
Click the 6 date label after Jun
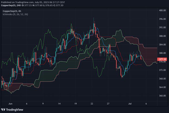point(27,104)
